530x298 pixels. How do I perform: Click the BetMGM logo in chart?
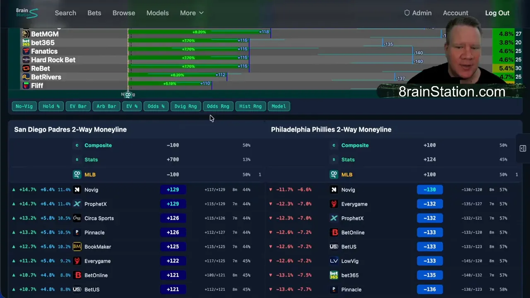click(26, 34)
